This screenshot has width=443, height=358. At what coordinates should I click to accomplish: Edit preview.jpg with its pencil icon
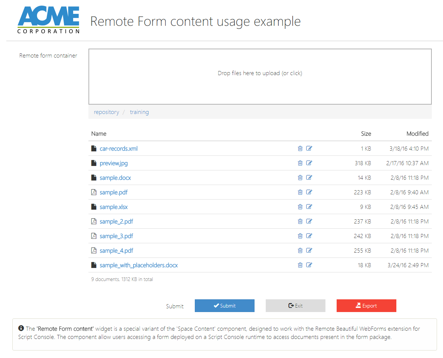click(309, 163)
